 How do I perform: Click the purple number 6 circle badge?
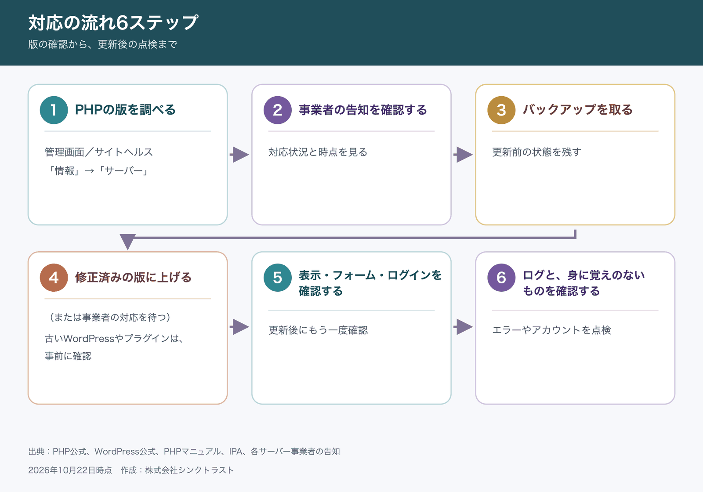click(501, 278)
